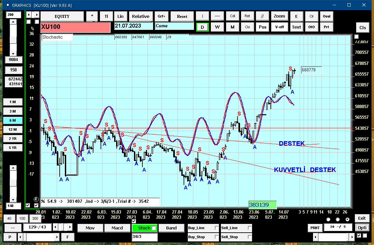Click the XU100 symbol input field
Viewport: 374px width, 245px height.
[x=75, y=27]
